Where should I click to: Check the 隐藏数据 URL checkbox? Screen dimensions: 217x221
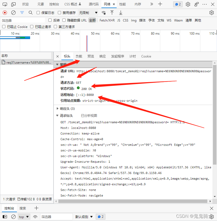[x=64, y=20]
